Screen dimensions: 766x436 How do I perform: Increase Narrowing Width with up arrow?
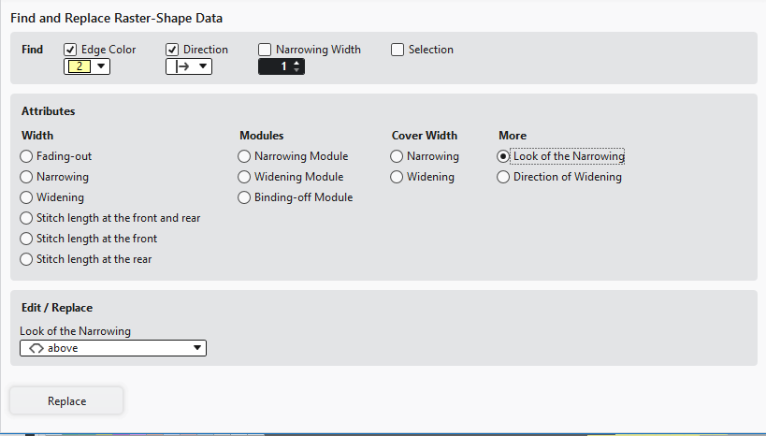(297, 63)
